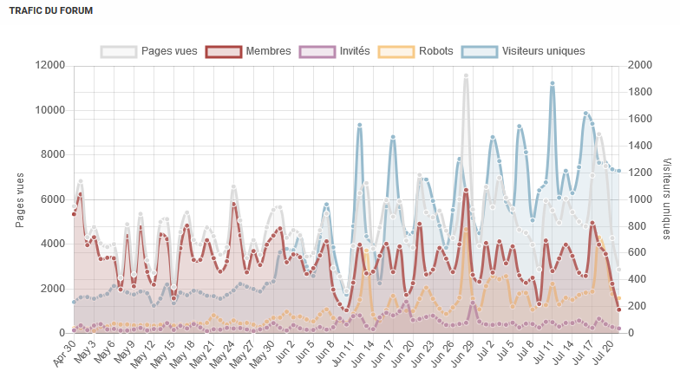The height and width of the screenshot is (378, 680).
Task: Click the May 15 date label
Action: tap(163, 354)
